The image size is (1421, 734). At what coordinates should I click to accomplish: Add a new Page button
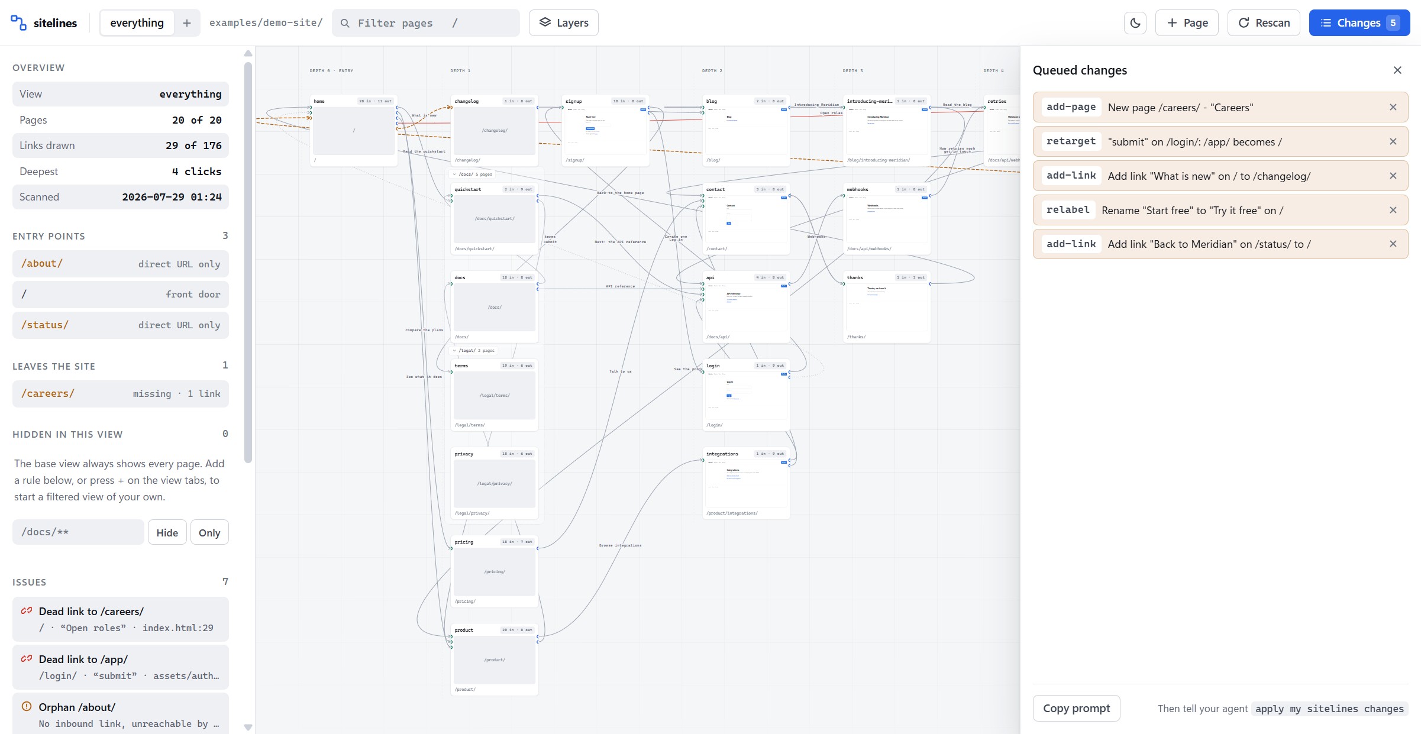point(1187,23)
